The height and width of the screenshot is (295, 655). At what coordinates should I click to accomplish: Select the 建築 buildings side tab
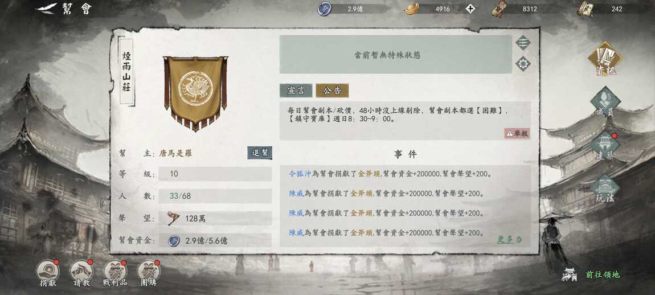605,145
